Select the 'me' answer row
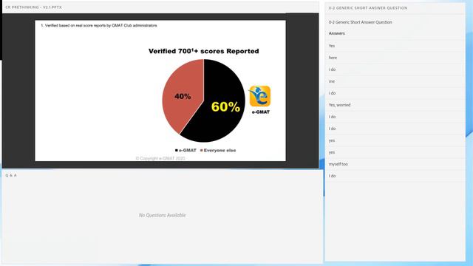The width and height of the screenshot is (473, 266). pyautogui.click(x=395, y=81)
